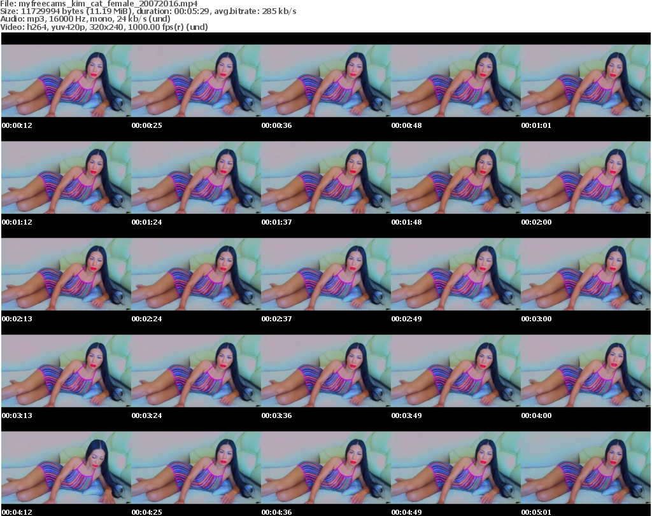Viewport: 652px width, 516px height.
Task: Select the thumbnail frame at 00:01:12
Action: pyautogui.click(x=66, y=178)
